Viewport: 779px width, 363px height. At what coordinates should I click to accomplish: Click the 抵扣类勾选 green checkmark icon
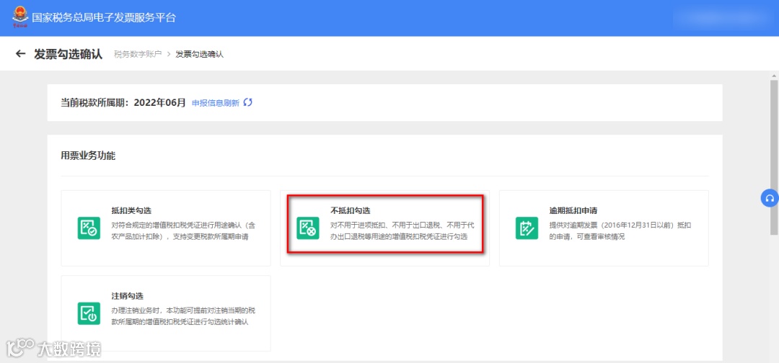click(89, 228)
